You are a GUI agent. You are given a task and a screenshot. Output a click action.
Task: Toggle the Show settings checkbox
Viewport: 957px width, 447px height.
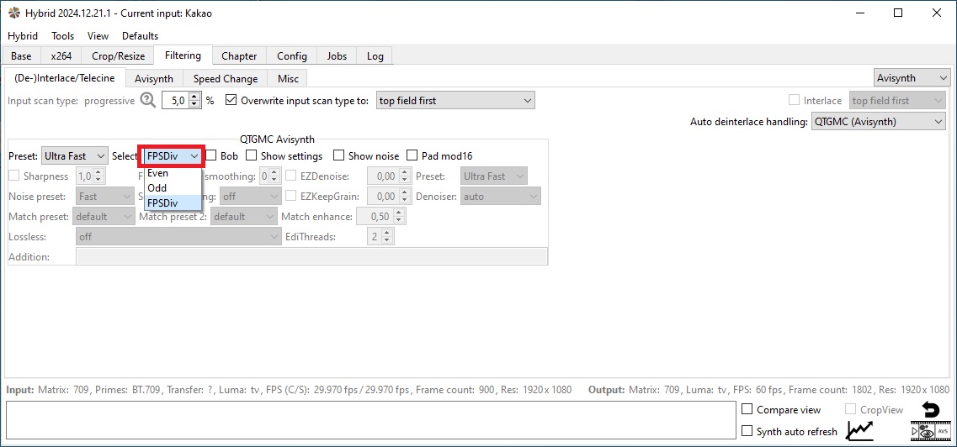252,155
